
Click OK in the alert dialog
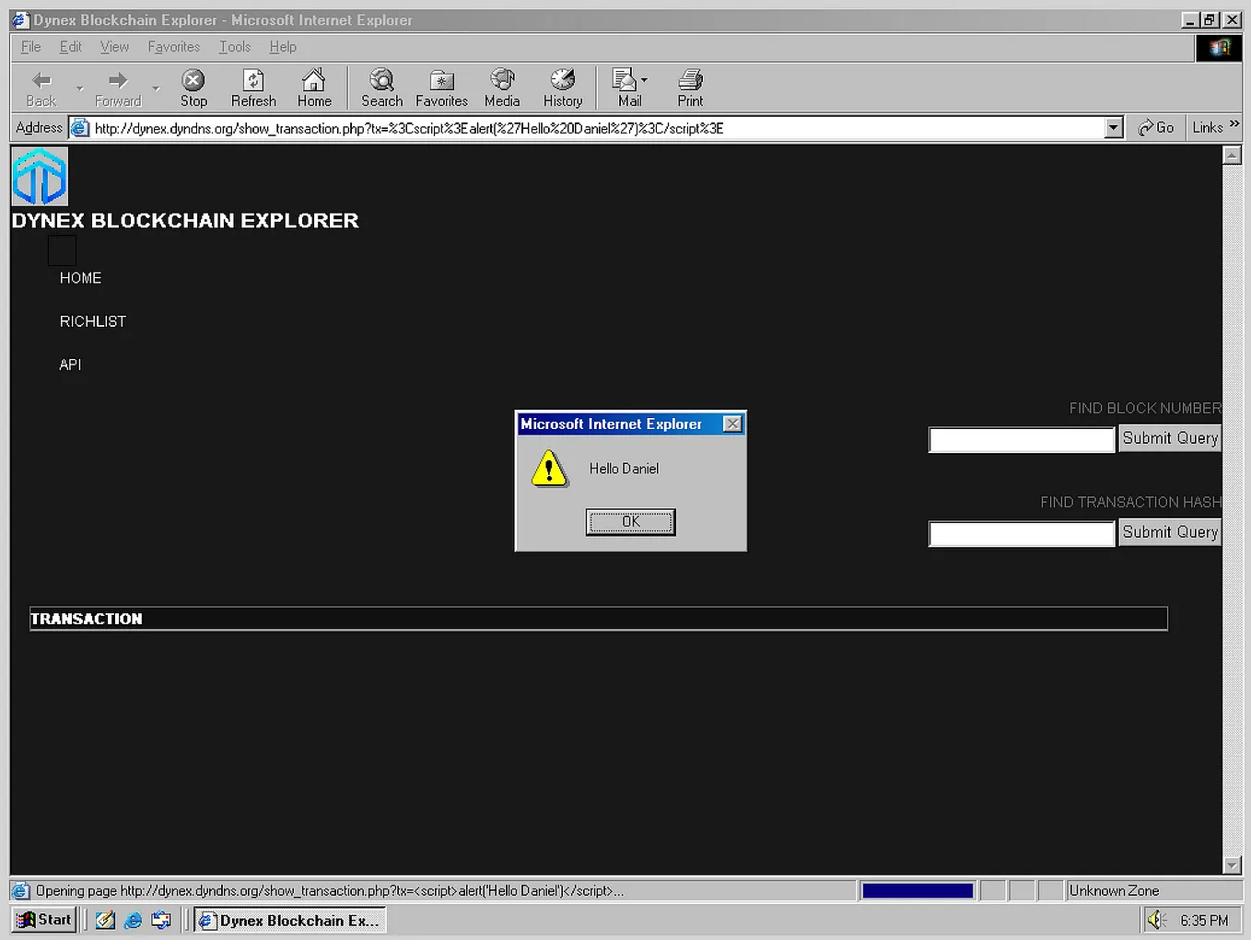(x=631, y=522)
